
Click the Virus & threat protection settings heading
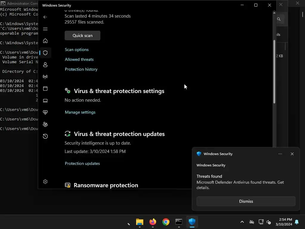click(119, 91)
